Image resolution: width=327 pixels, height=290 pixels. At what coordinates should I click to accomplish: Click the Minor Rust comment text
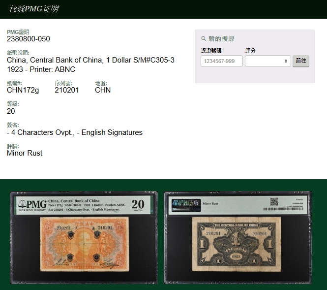pos(25,153)
